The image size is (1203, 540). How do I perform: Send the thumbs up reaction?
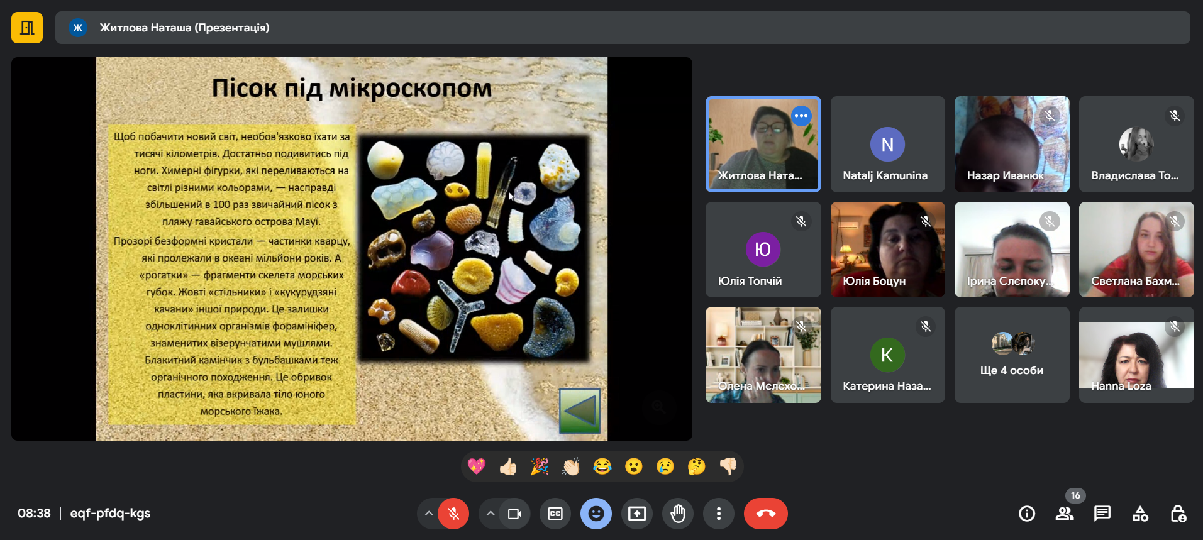pos(508,466)
